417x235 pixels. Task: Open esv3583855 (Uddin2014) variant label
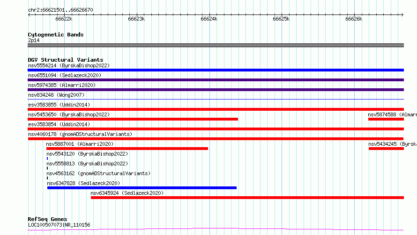pyautogui.click(x=59, y=105)
